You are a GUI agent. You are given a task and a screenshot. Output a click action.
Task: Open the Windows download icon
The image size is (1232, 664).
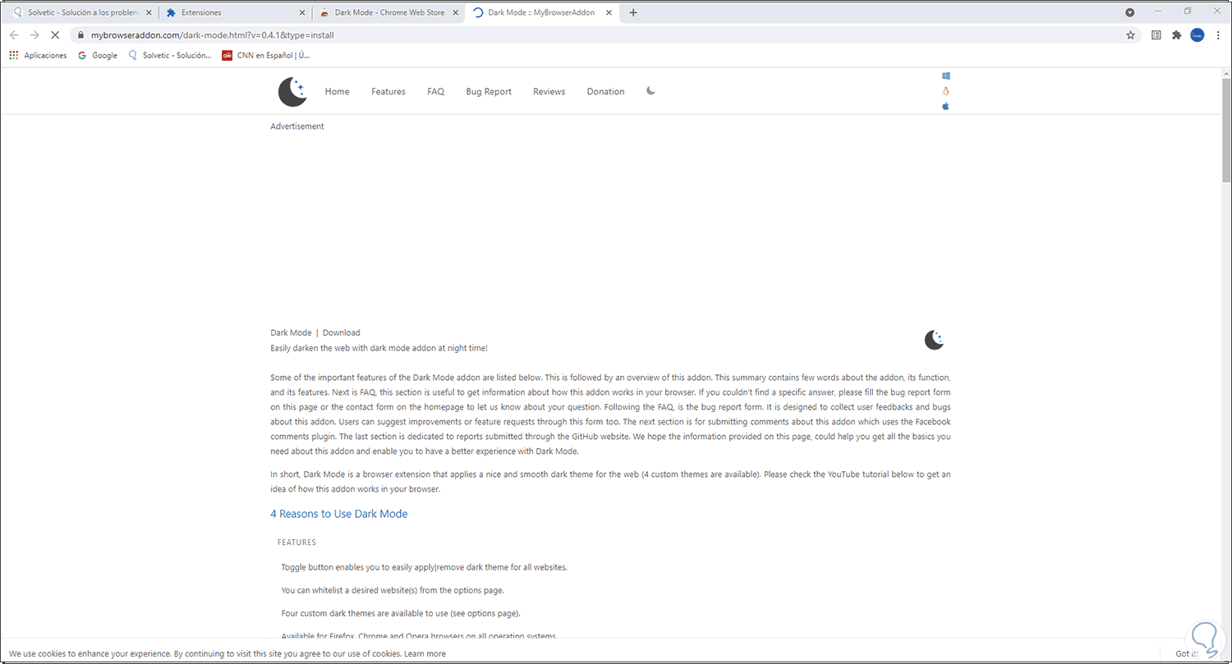[945, 76]
